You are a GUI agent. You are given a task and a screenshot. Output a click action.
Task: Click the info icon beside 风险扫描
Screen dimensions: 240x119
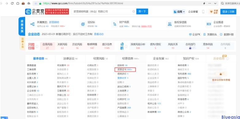tap(37, 46)
